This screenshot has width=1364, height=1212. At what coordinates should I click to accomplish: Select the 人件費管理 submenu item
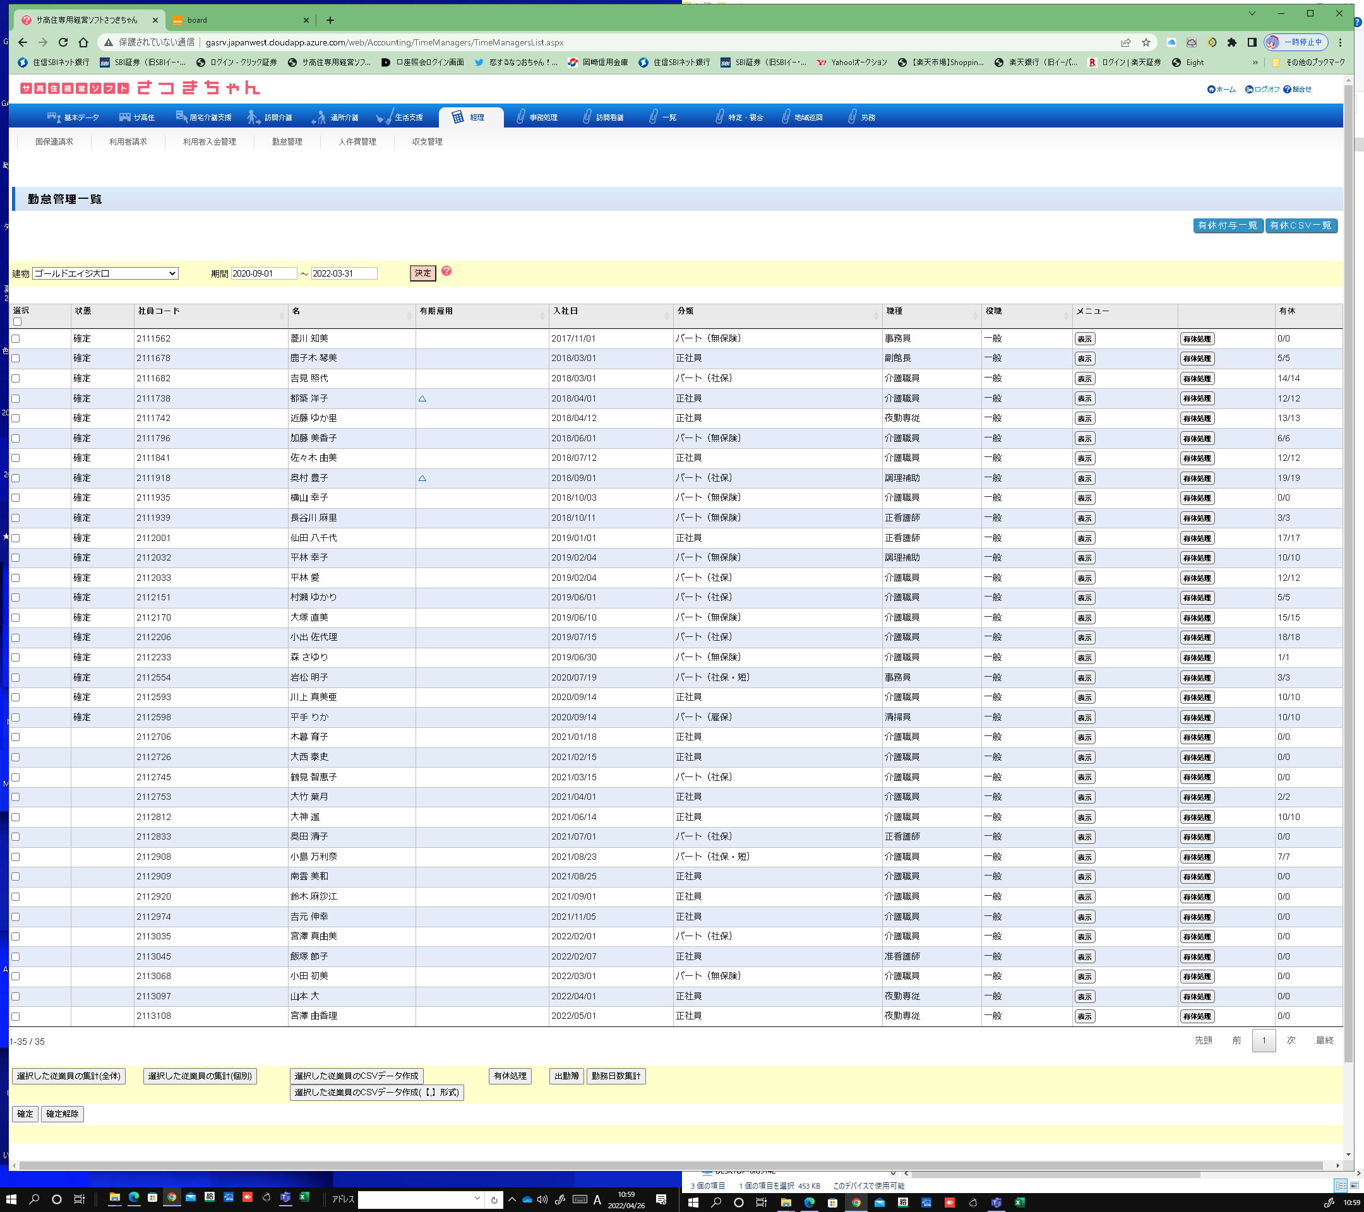(357, 141)
